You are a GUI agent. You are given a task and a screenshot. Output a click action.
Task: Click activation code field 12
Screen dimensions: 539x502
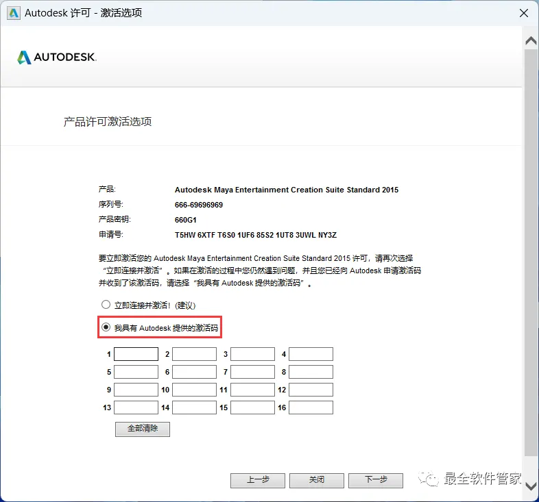[x=311, y=390]
